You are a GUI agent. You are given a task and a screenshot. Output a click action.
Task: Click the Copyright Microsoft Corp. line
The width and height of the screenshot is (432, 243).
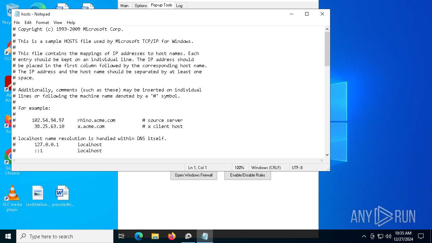coord(68,29)
